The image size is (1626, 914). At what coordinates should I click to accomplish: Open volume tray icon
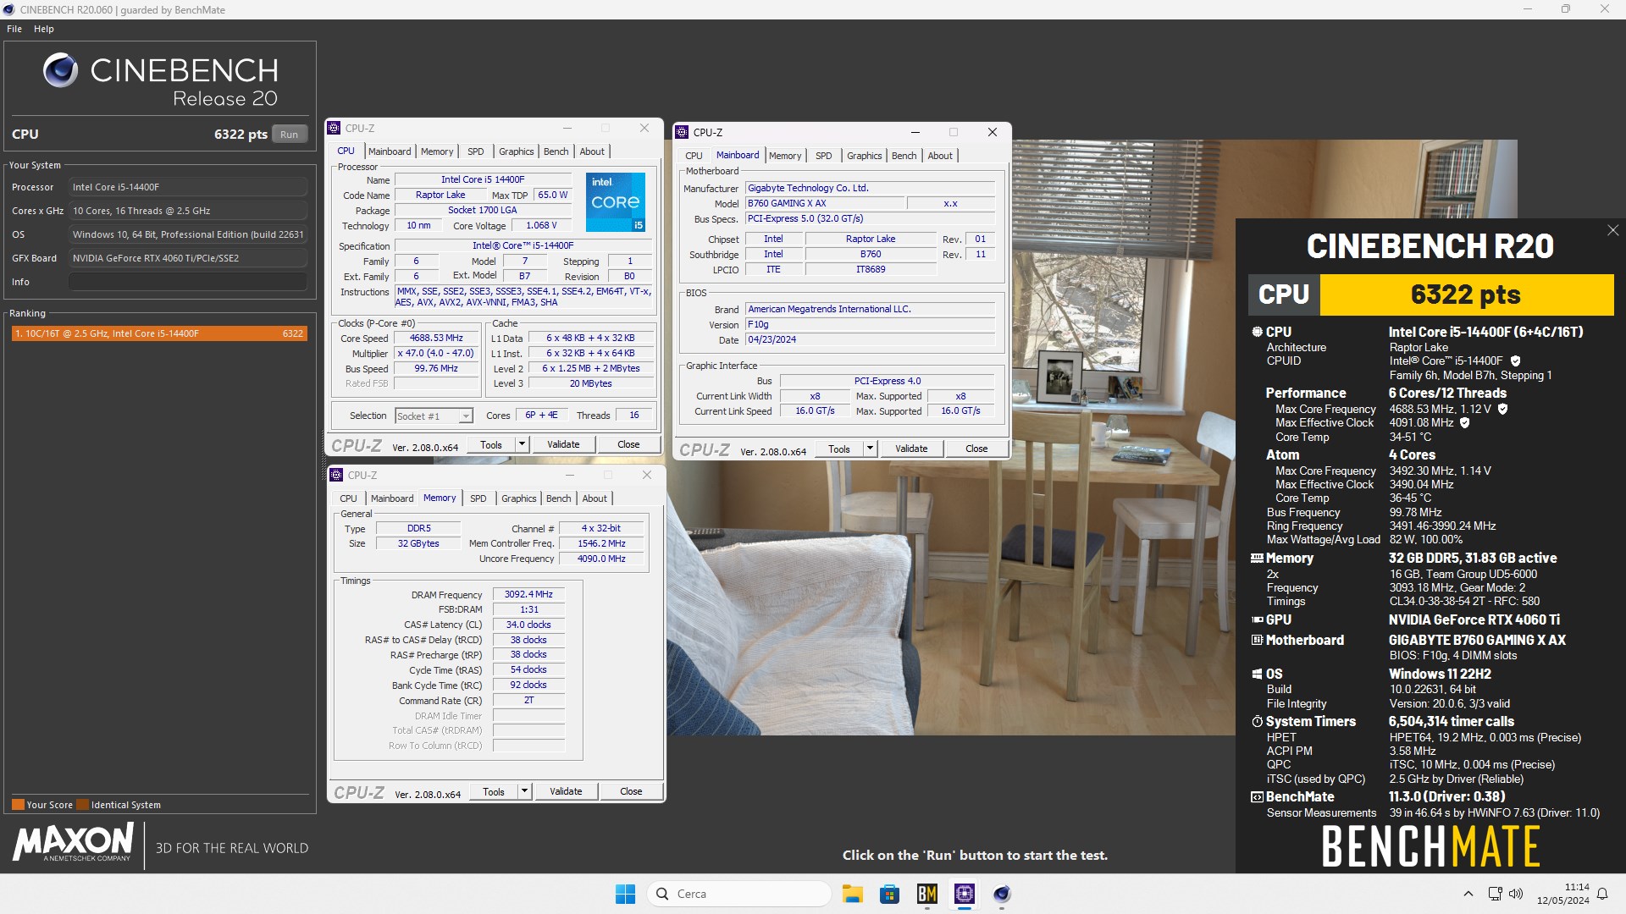pyautogui.click(x=1516, y=894)
